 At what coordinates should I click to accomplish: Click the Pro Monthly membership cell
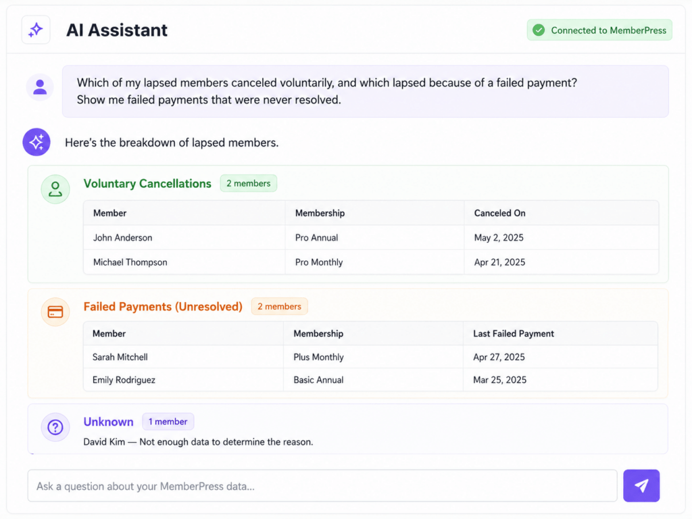[374, 262]
